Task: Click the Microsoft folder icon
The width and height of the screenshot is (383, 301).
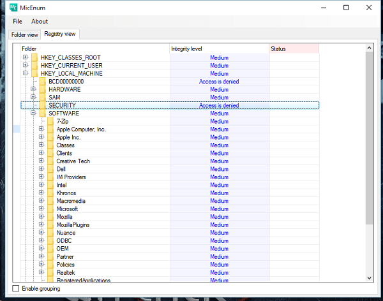Action: (50, 209)
